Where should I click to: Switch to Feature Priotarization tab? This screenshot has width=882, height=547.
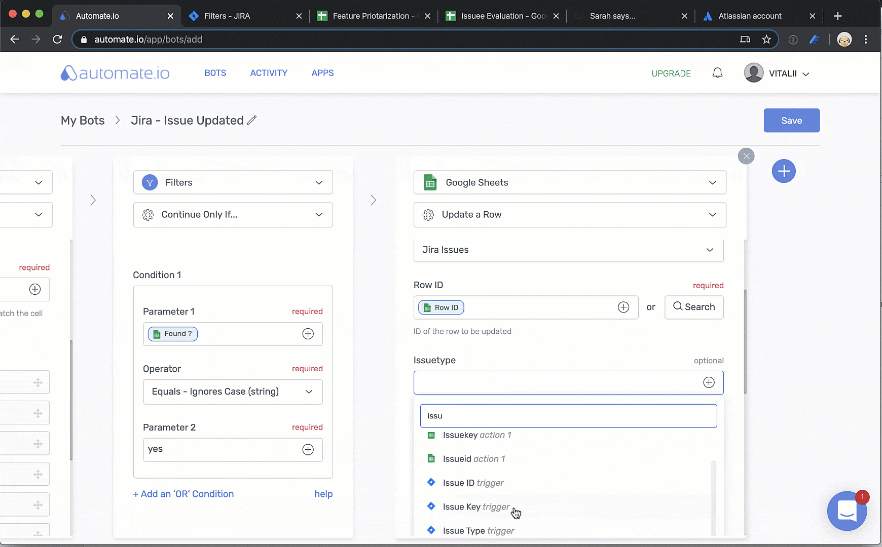click(374, 16)
